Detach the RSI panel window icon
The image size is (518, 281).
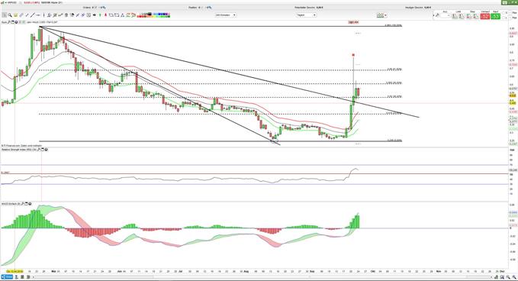point(42,150)
